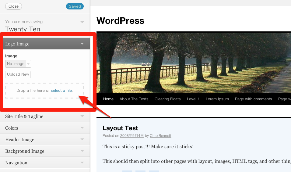Click the post date link

pos(132,136)
